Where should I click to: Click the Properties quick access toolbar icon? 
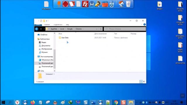[x=41, y=21]
